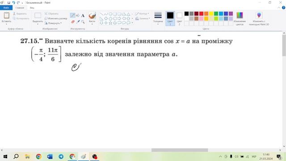Select the Color picker eyedropper tool
The height and width of the screenshot is (161, 286).
pyautogui.click(x=78, y=22)
